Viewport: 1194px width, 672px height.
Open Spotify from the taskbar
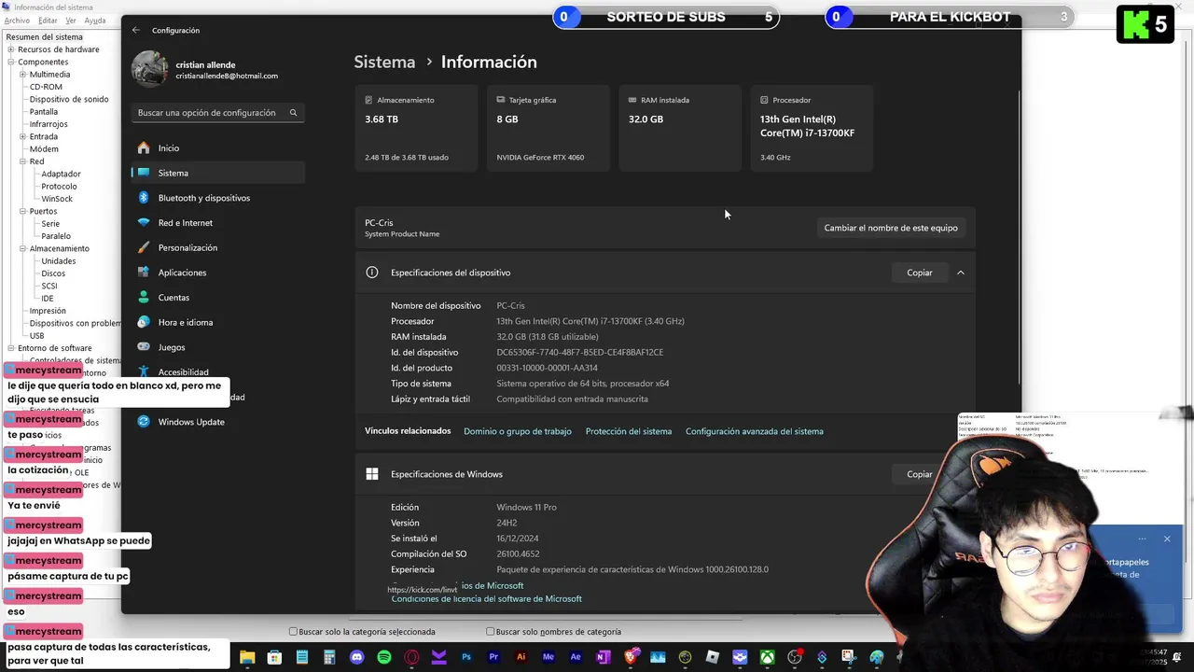pyautogui.click(x=384, y=658)
